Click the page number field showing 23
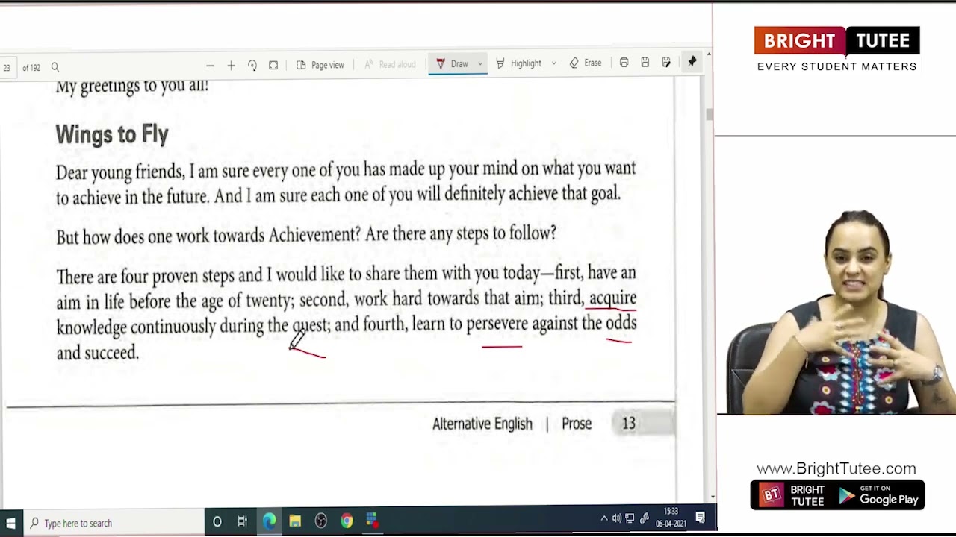This screenshot has height=537, width=956. click(7, 68)
